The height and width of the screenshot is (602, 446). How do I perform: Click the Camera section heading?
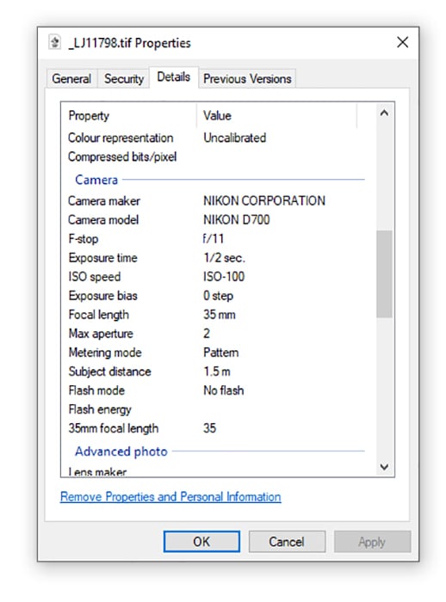tap(96, 179)
